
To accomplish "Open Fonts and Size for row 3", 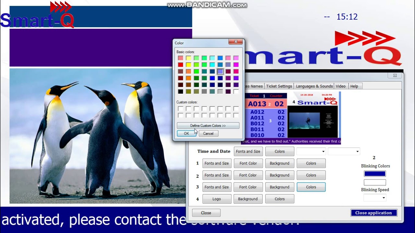I will click(x=217, y=187).
